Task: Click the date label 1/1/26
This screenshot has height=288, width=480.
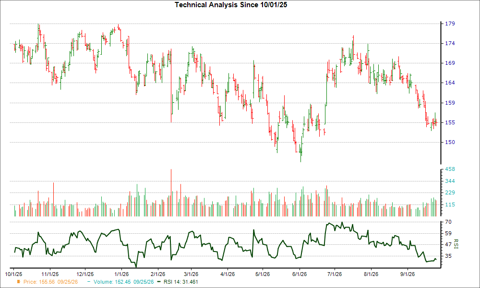Action: coord(121,274)
